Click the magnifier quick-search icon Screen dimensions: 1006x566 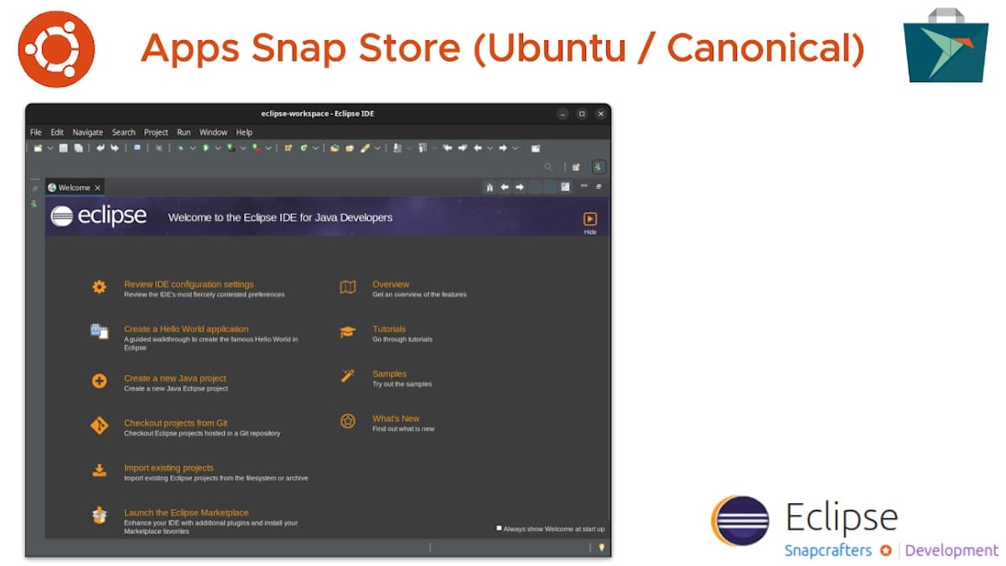pos(549,167)
